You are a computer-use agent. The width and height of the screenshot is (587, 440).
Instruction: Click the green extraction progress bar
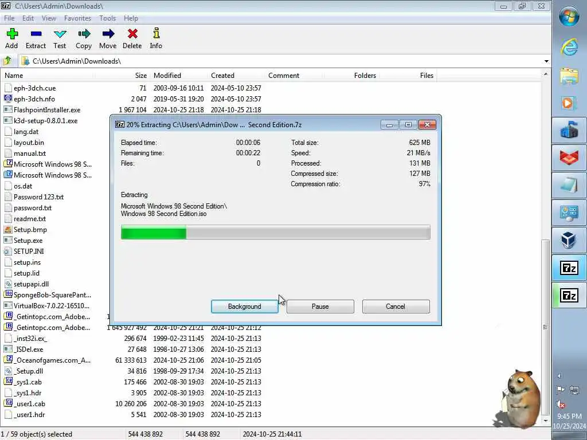tap(276, 232)
